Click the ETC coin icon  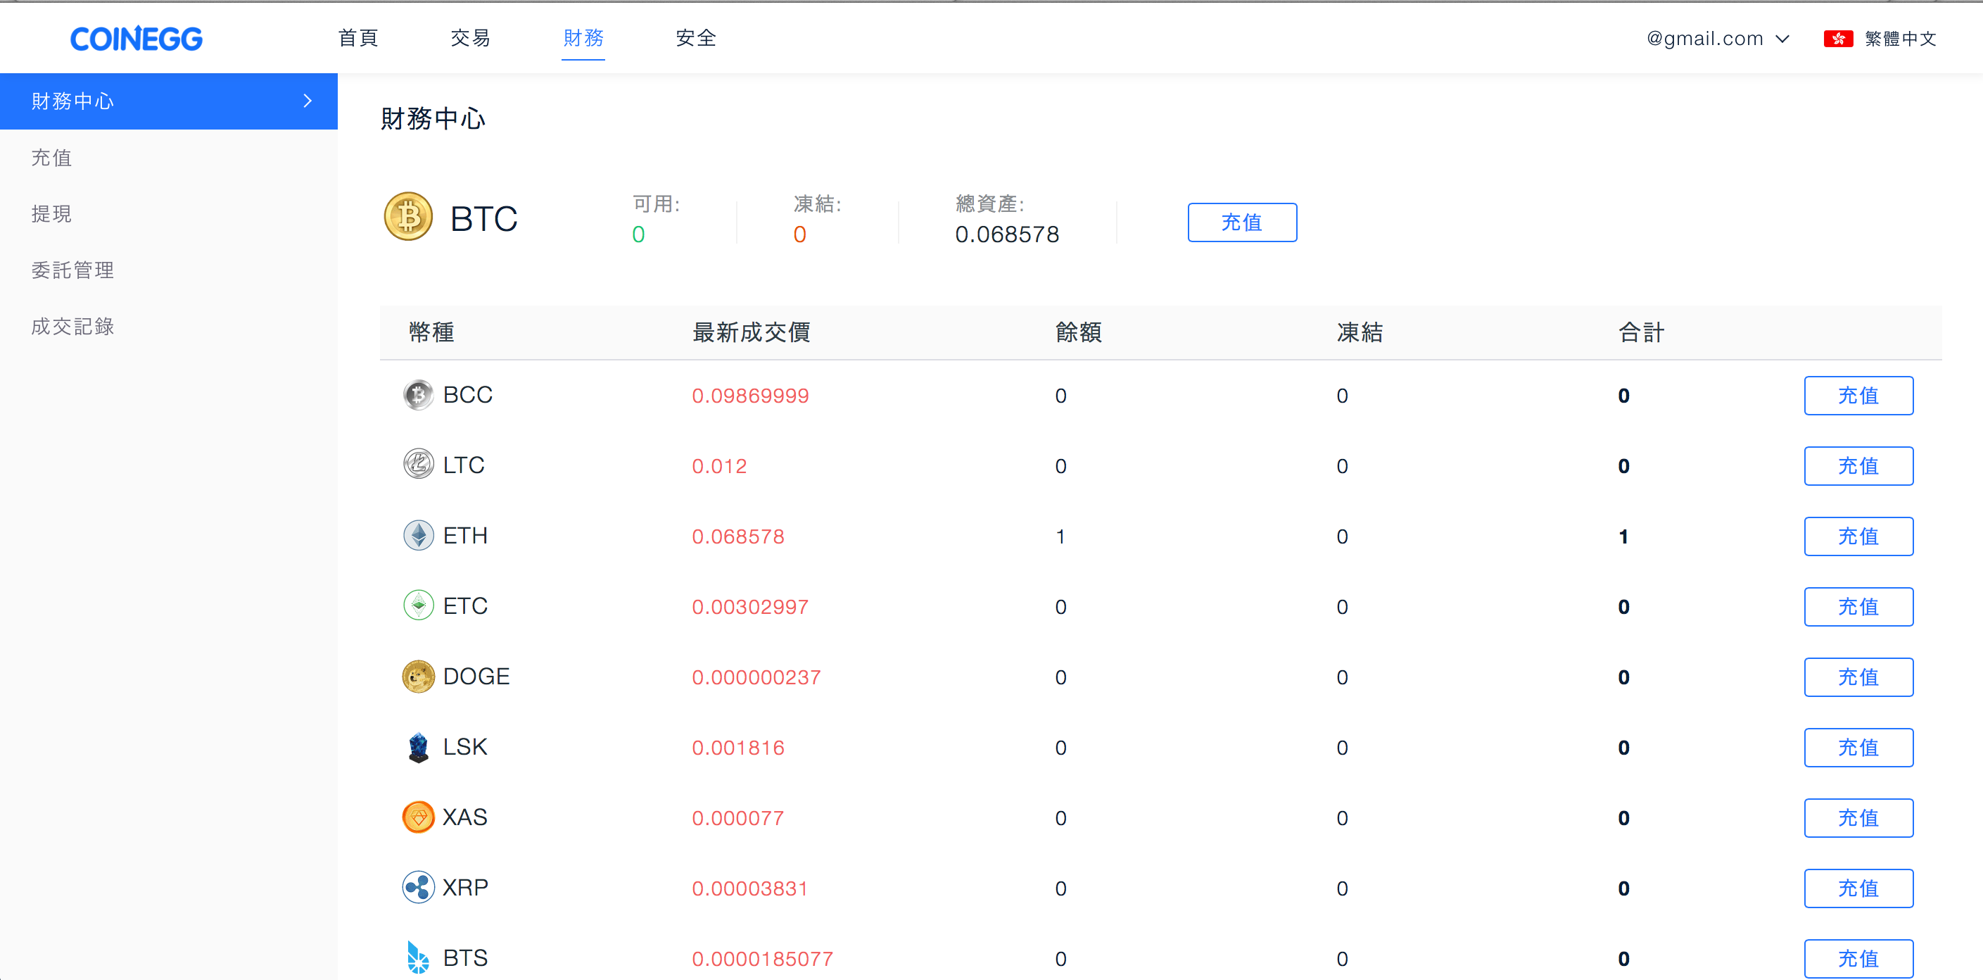pyautogui.click(x=418, y=605)
